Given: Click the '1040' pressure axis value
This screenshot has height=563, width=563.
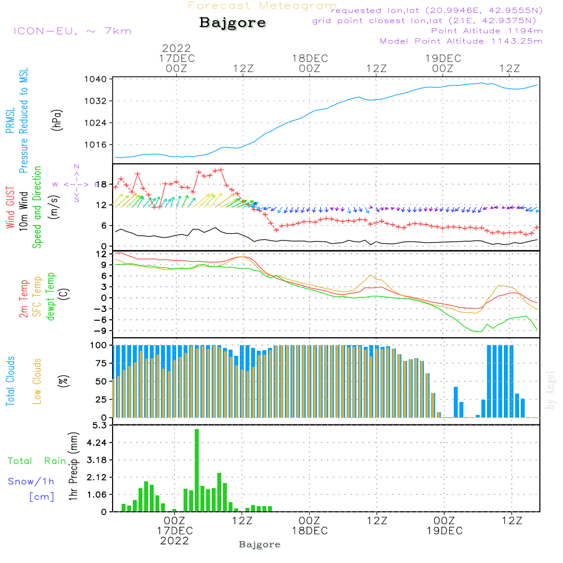Looking at the screenshot, I should coord(96,79).
